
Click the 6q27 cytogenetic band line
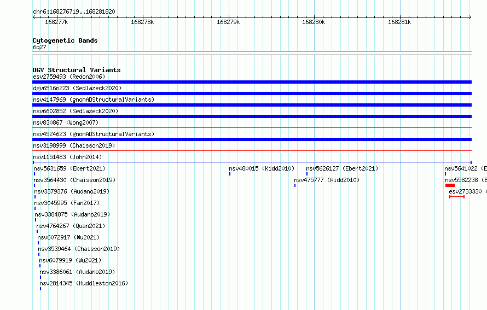tap(252, 53)
